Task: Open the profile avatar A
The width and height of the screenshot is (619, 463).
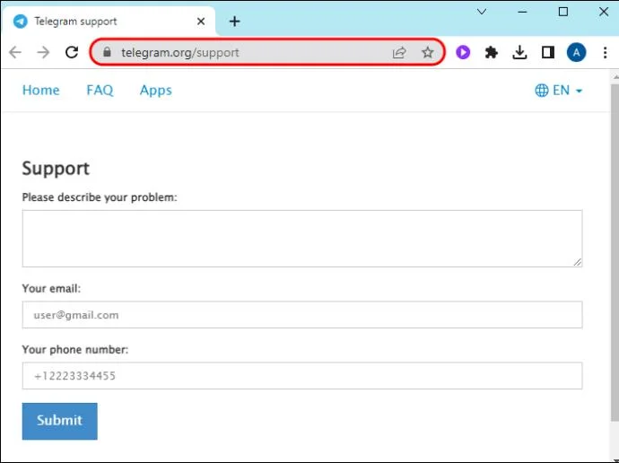Action: click(576, 53)
